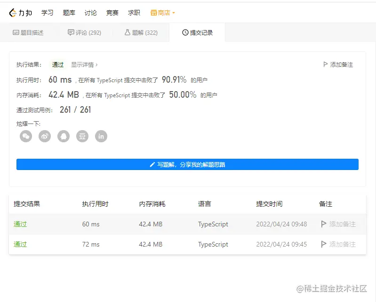Share result via WeChat icon
The image size is (376, 302).
(x=26, y=136)
